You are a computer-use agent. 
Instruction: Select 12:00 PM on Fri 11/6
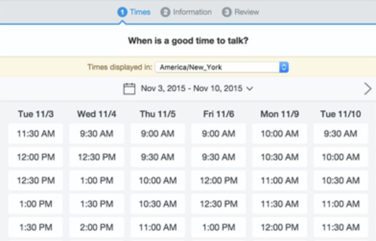click(219, 181)
